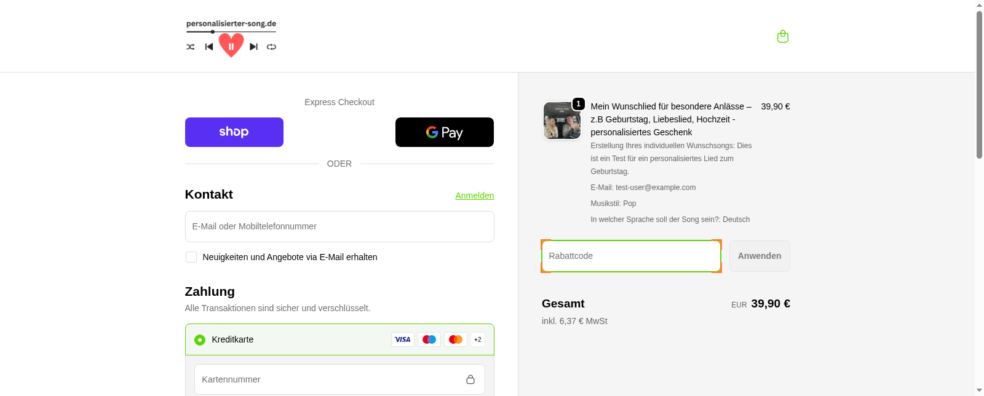The height and width of the screenshot is (396, 984).
Task: Click the personalisierter-song.de heart logo
Action: pyautogui.click(x=231, y=38)
